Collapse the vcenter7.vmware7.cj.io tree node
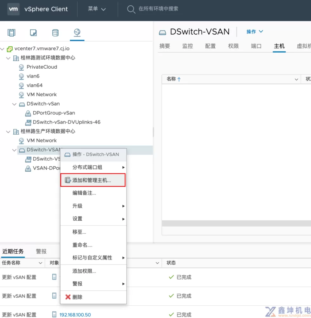The height and width of the screenshot is (318, 311). tap(3, 49)
